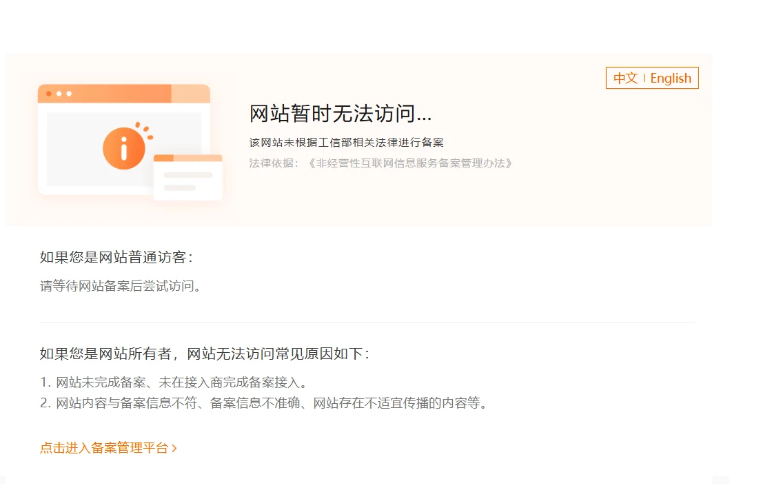Click the chevron arrow after 备案管理平台

[x=174, y=449]
